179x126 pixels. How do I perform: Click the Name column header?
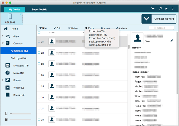tap(52, 32)
